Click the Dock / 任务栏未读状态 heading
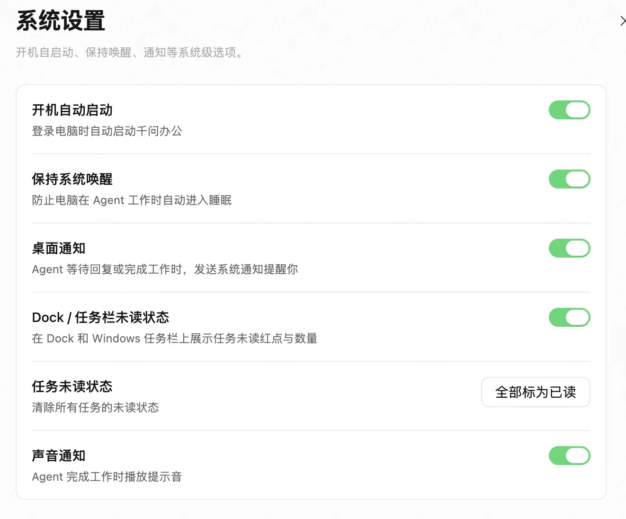626x519 pixels. click(x=100, y=318)
